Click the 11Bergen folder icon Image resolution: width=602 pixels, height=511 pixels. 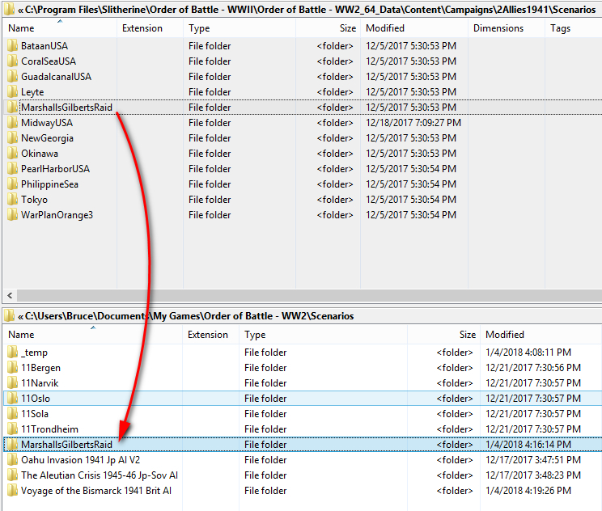point(13,367)
